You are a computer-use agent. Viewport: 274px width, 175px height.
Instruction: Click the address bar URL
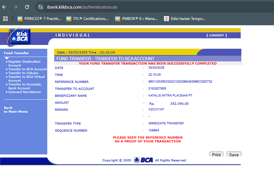pos(82,7)
